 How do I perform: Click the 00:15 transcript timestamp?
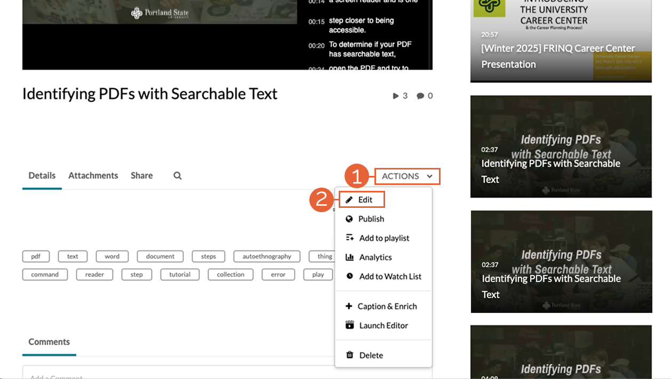pos(316,22)
